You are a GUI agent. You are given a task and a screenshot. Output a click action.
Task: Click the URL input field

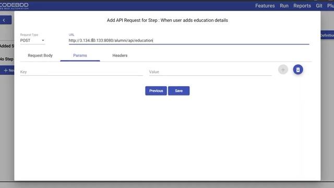189,41
